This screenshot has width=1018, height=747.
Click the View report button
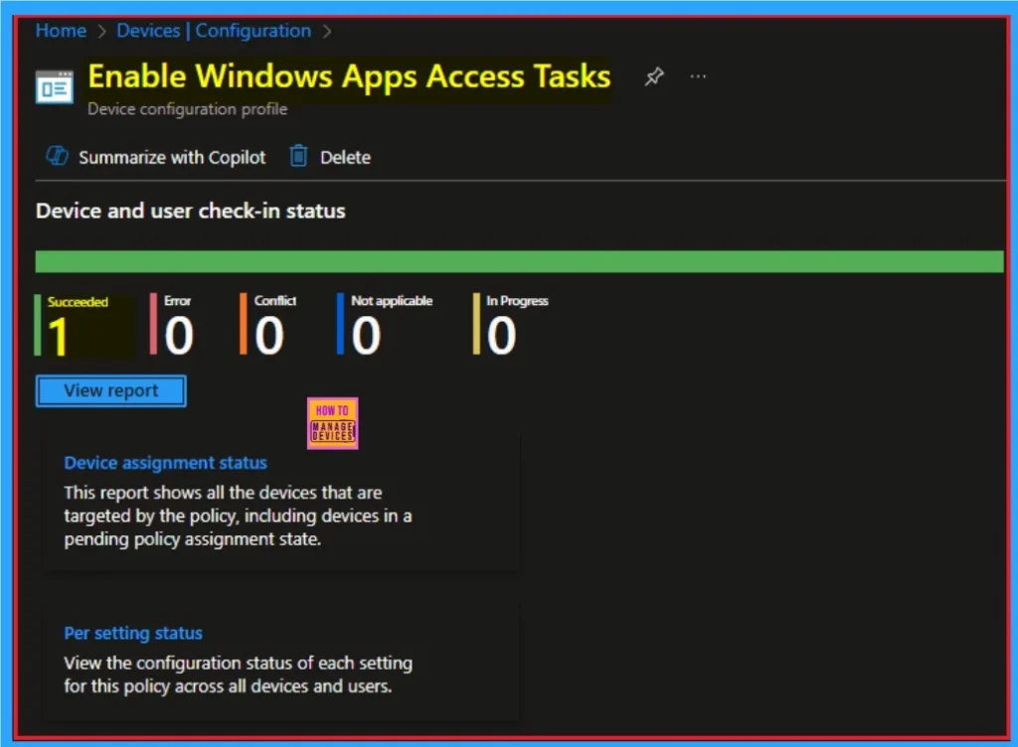click(110, 391)
